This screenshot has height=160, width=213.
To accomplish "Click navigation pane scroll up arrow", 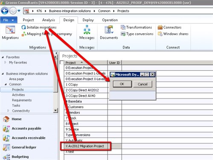I will [55, 57].
